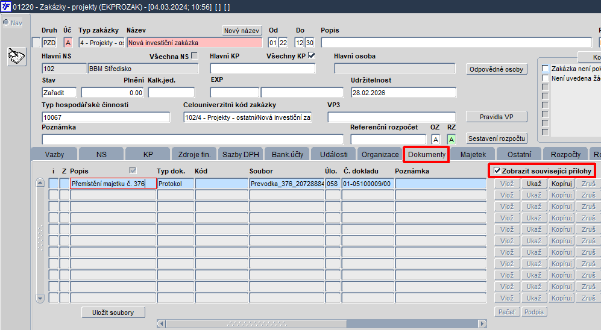Click the horizontal scrollbar thumb
The height and width of the screenshot is (330, 601).
coord(256,324)
